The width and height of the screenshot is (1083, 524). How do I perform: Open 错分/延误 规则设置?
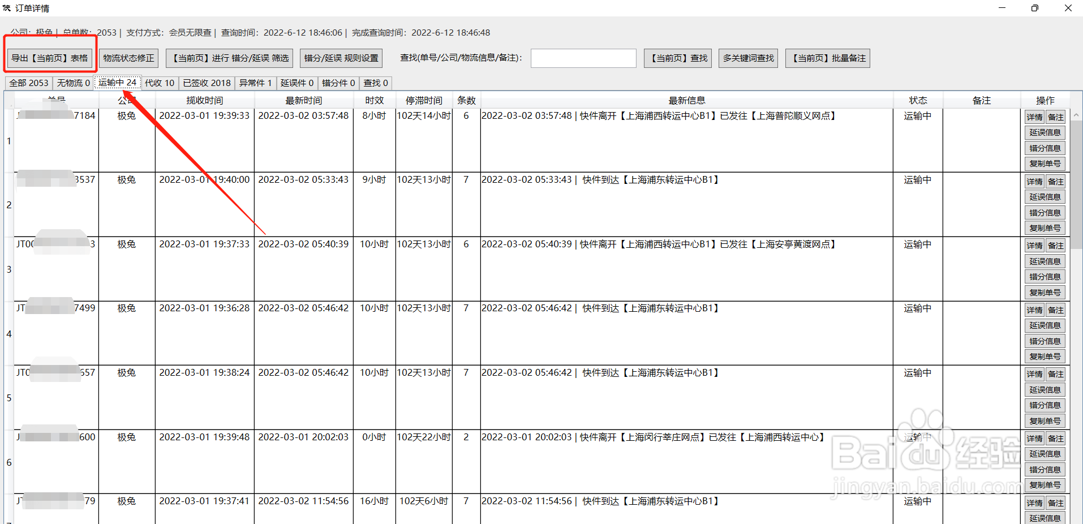(x=341, y=58)
